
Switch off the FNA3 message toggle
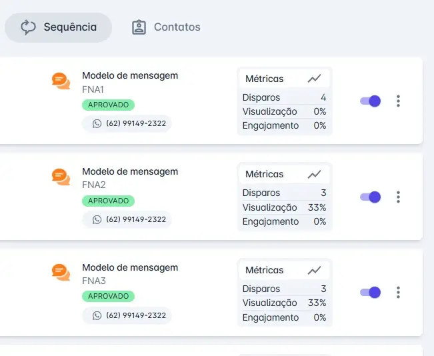point(371,293)
